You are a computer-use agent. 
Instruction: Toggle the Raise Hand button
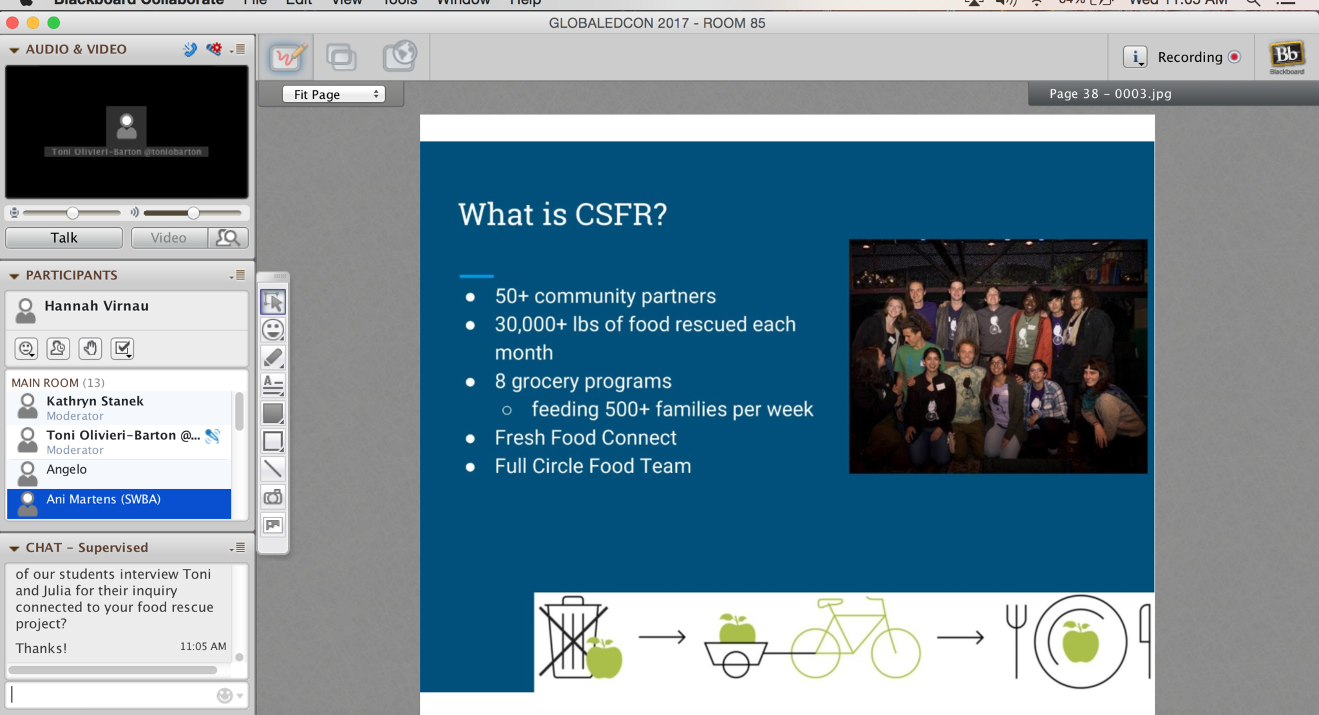[x=90, y=348]
